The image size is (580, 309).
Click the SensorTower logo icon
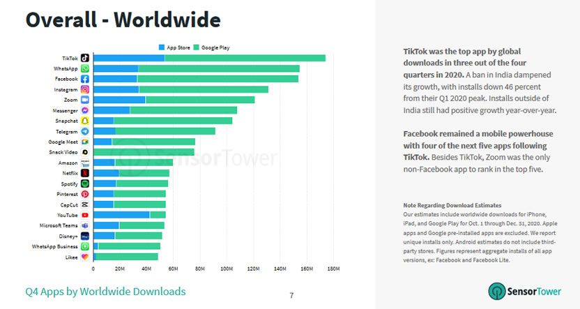coord(497,292)
